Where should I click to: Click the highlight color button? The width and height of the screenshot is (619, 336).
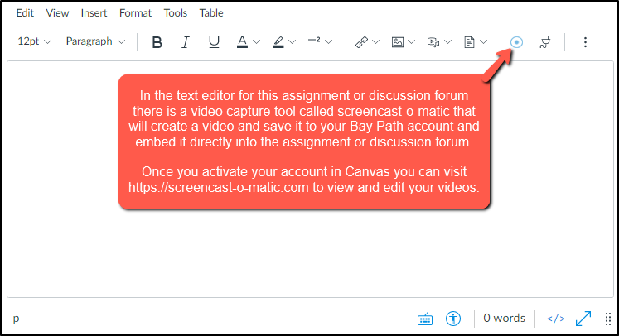pyautogui.click(x=278, y=42)
